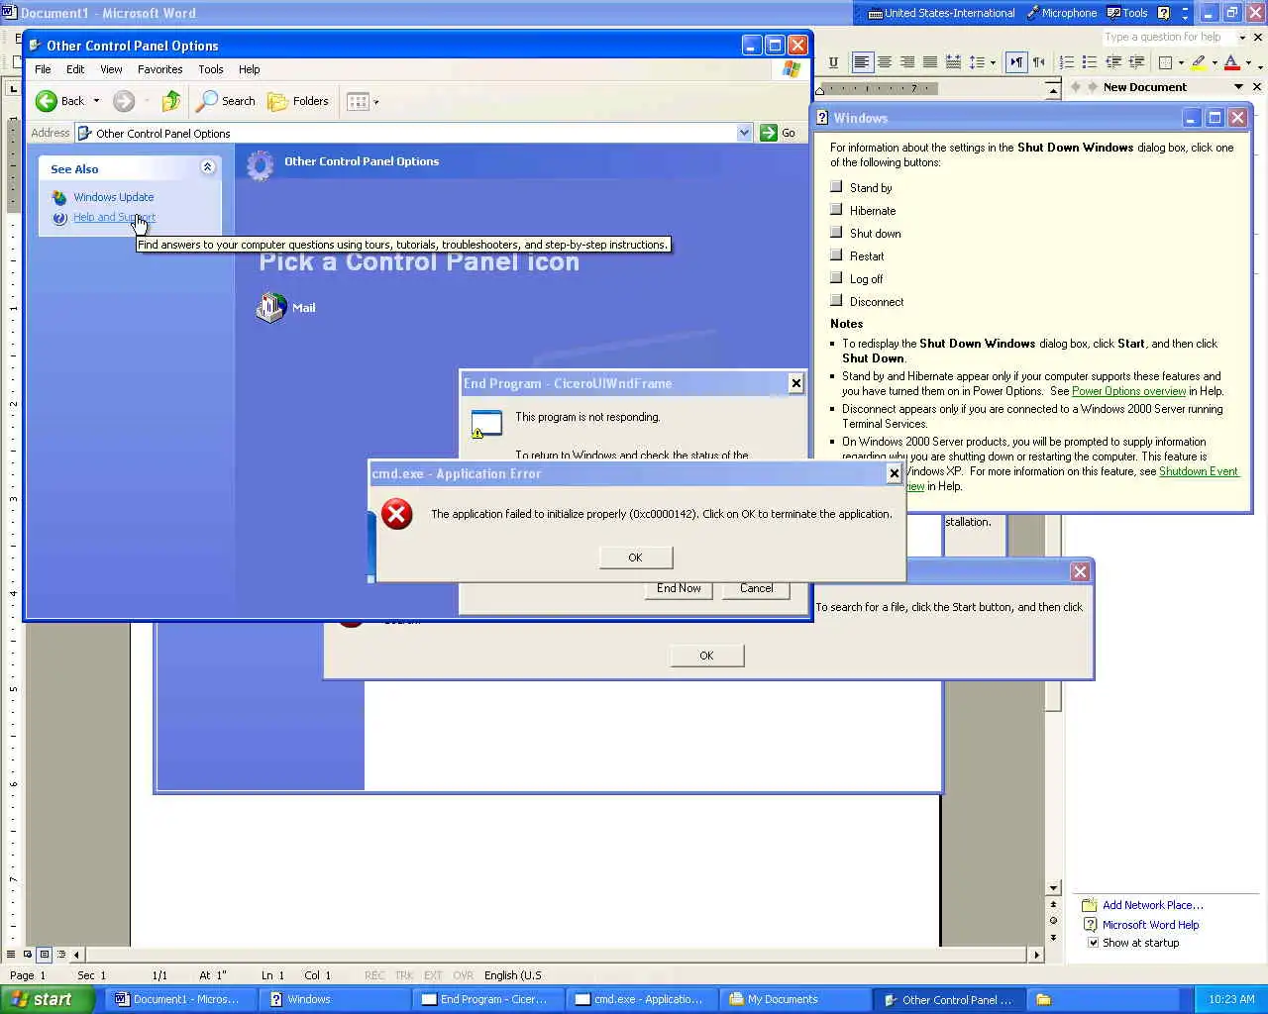This screenshot has height=1014, width=1268.
Task: Apply bulleted list in Word toolbar
Action: pos(1090,62)
